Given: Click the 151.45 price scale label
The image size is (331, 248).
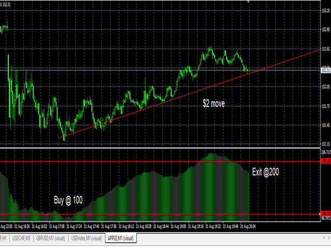Looking at the screenshot, I should pyautogui.click(x=326, y=125).
